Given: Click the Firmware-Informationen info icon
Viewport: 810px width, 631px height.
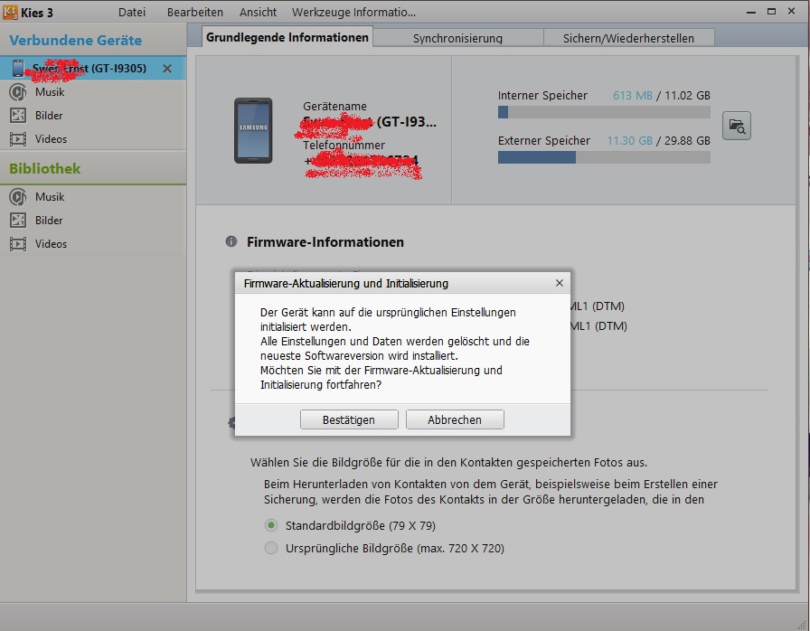Looking at the screenshot, I should pyautogui.click(x=231, y=241).
